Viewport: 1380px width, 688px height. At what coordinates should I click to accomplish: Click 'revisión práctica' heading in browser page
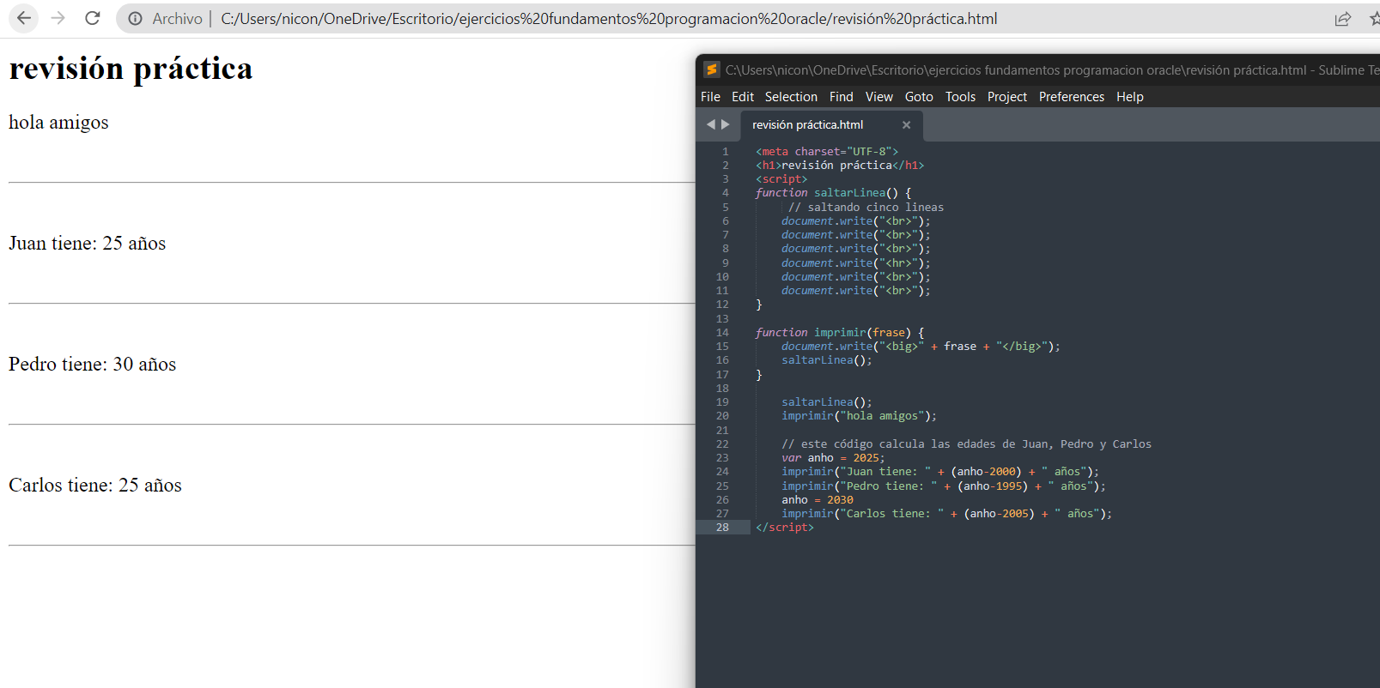click(x=131, y=69)
